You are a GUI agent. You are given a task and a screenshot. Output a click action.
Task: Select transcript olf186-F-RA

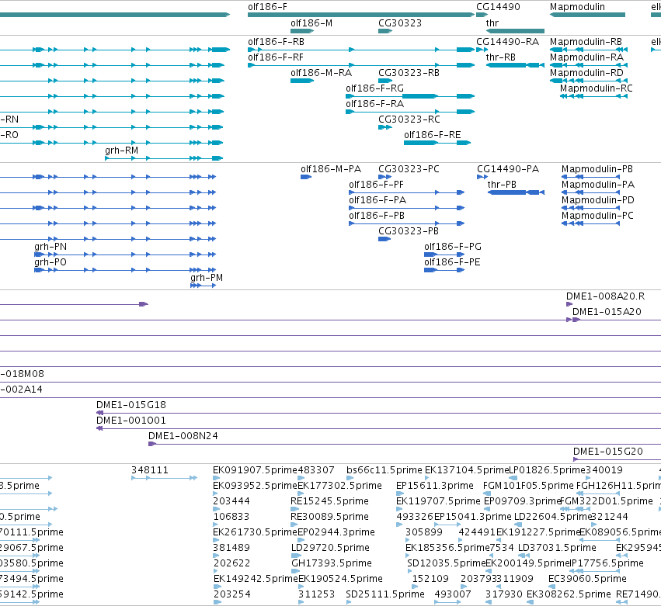[410, 112]
